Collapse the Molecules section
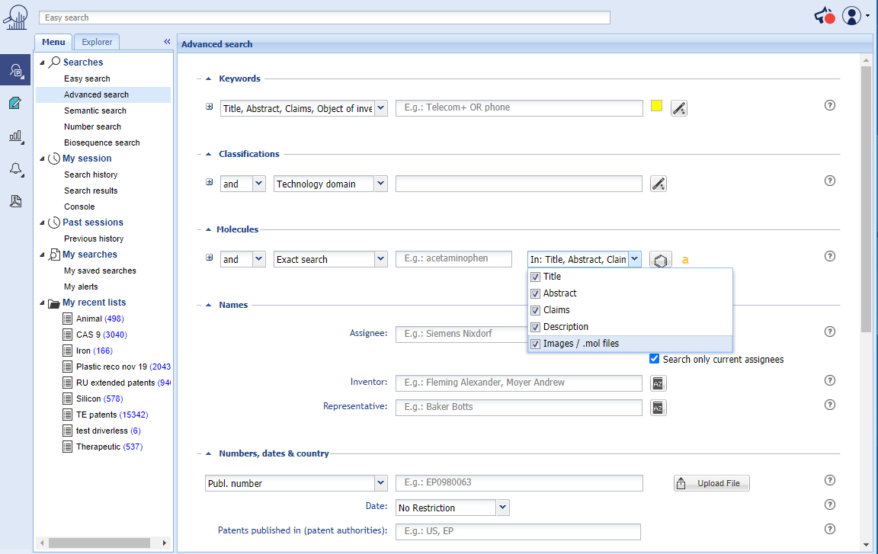The width and height of the screenshot is (878, 554). coord(208,229)
